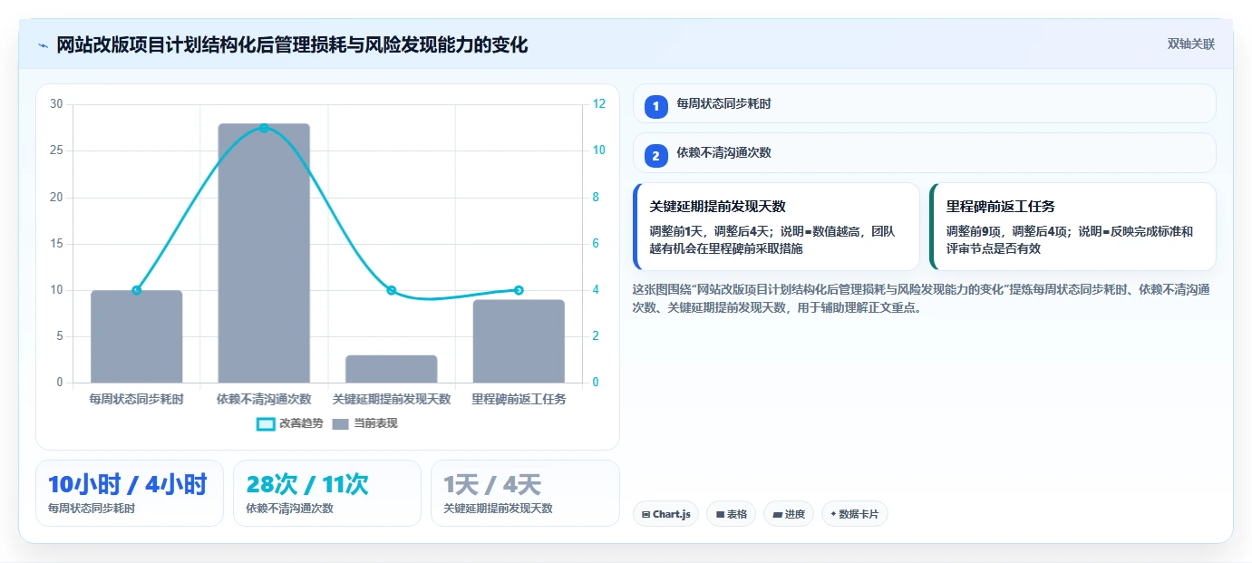Image resolution: width=1252 pixels, height=563 pixels.
Task: Click the square icon in 表格 chip
Action: click(720, 514)
